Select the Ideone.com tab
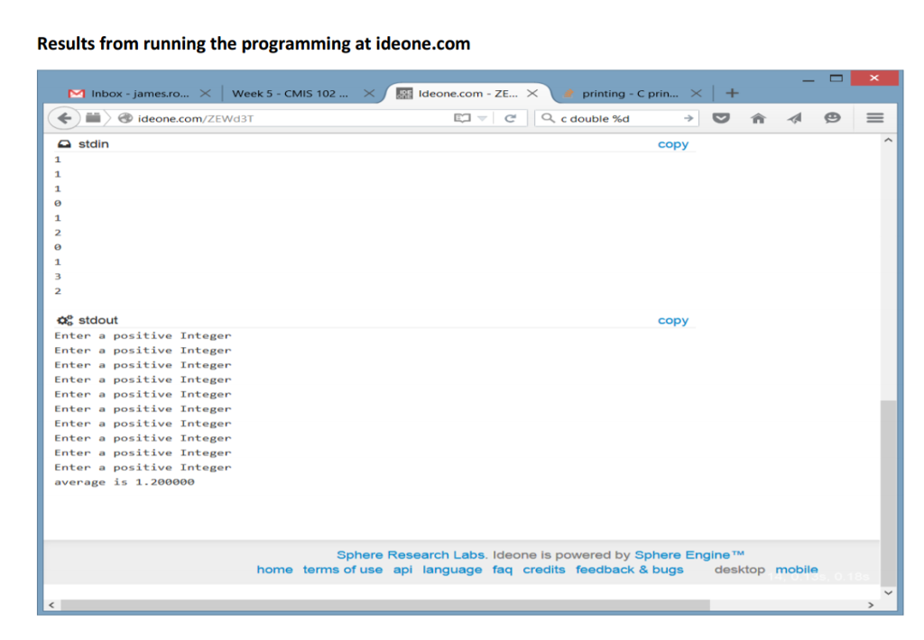924x640 pixels. pyautogui.click(x=468, y=93)
